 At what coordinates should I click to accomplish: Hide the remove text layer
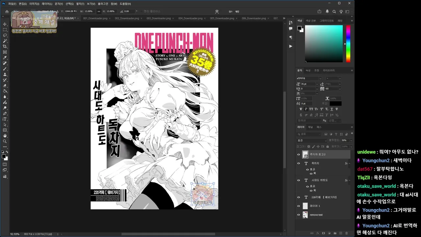point(299,215)
